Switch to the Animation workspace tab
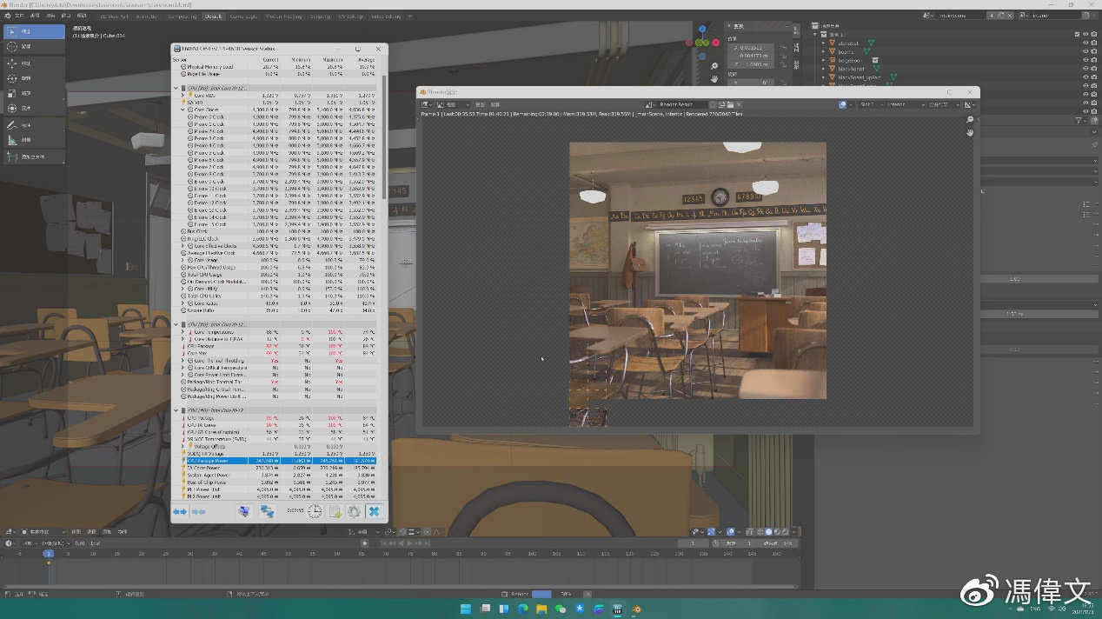This screenshot has width=1102, height=619. coord(148,16)
